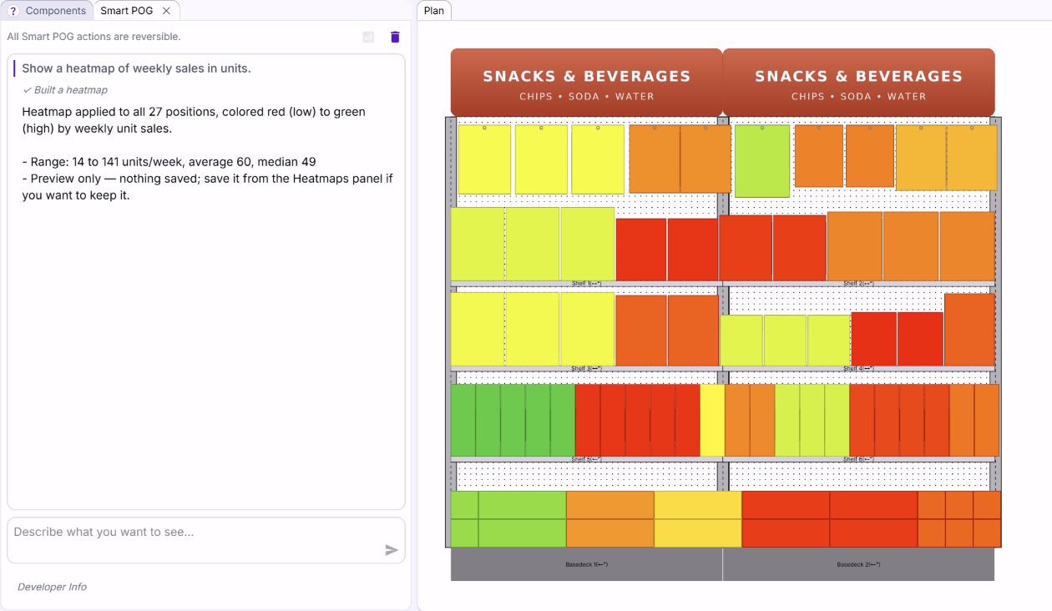Viewport: 1052px width, 611px height.
Task: Click the 'Shelf 1' label
Action: coord(586,284)
